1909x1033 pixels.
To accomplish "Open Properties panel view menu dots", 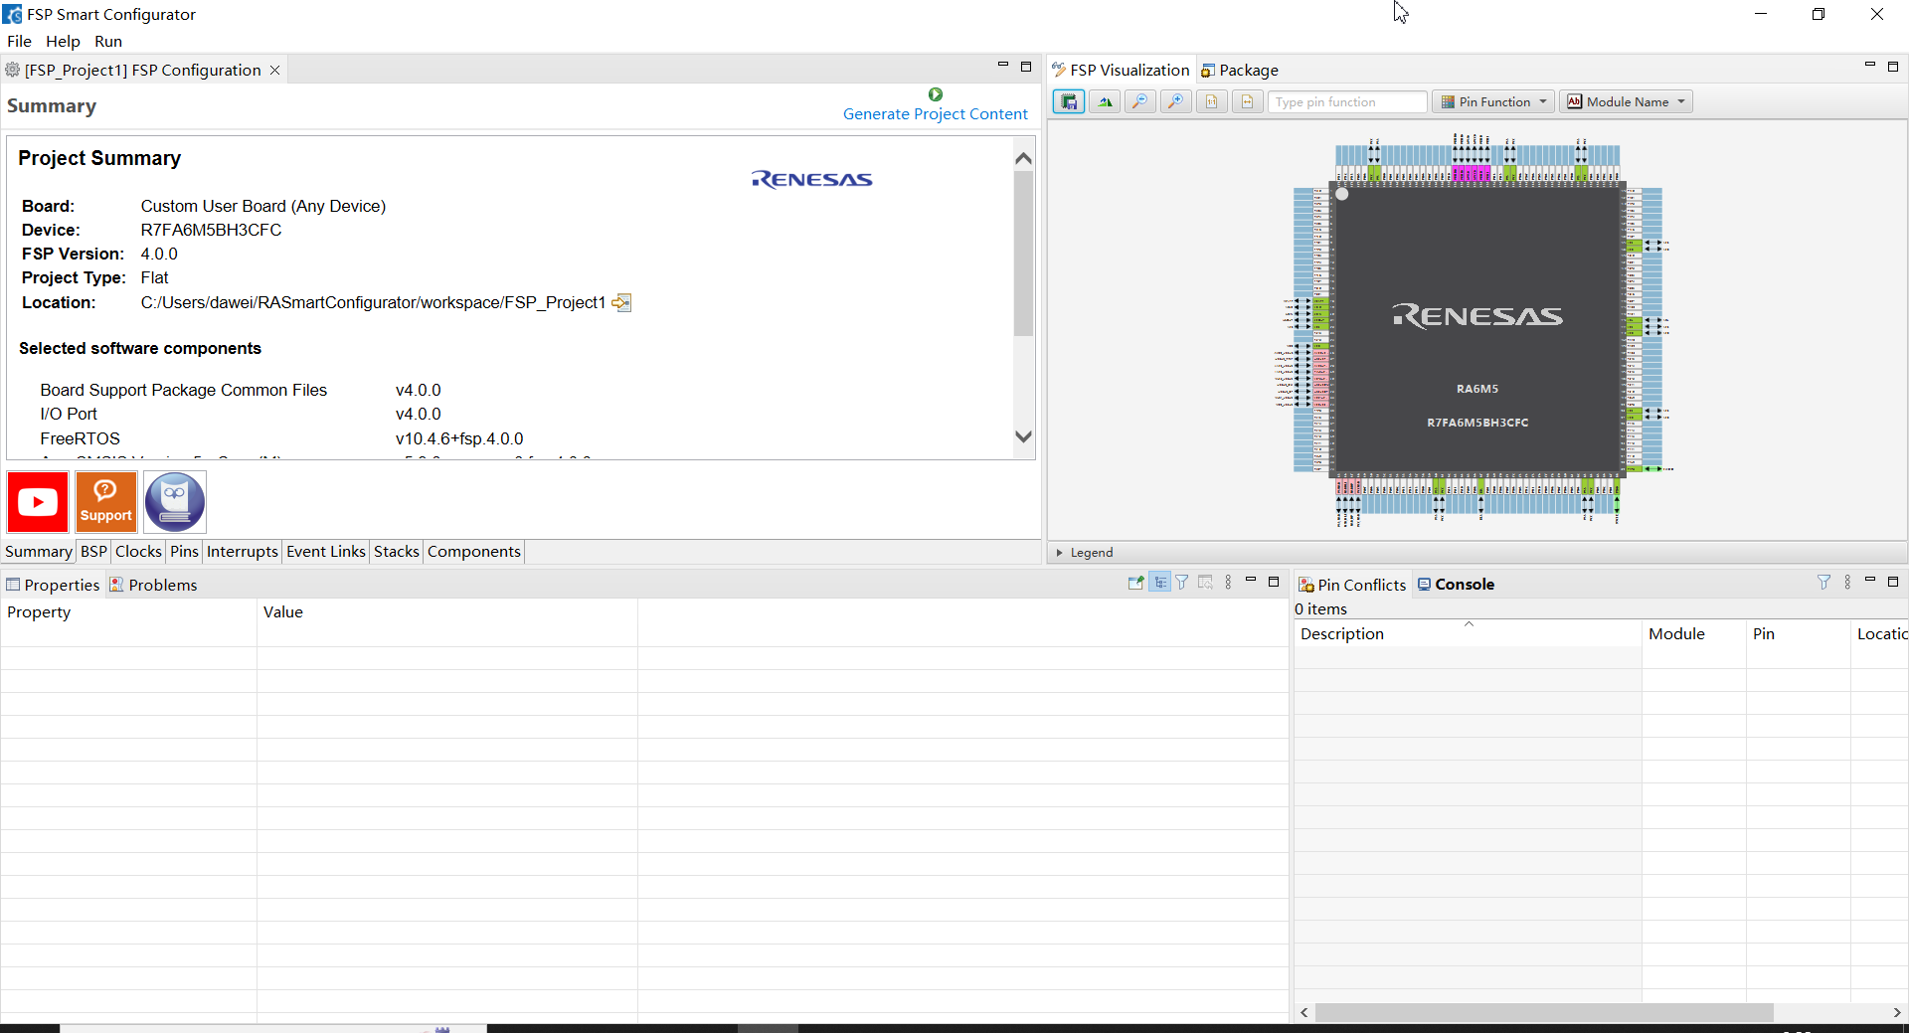I will click(1229, 583).
